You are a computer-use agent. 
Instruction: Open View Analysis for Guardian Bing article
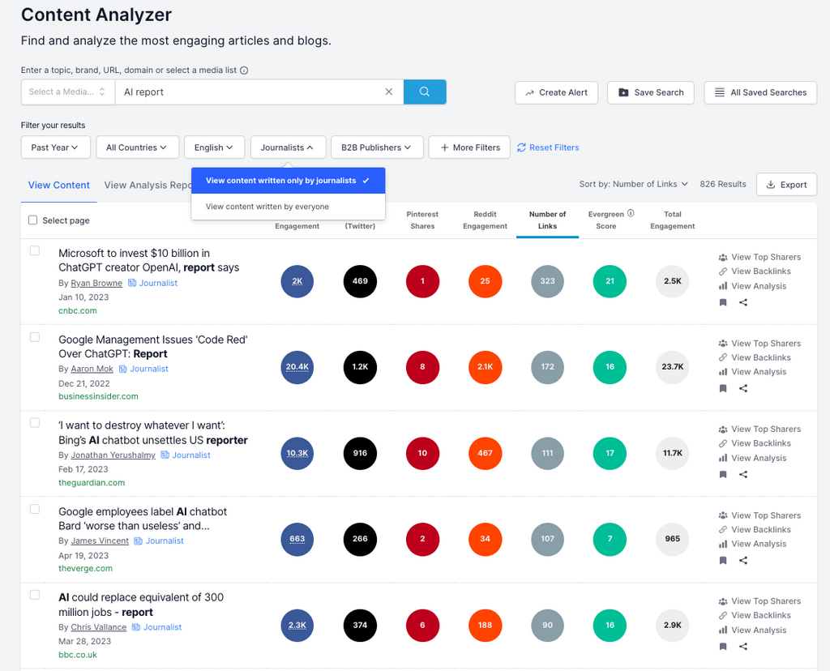coord(752,458)
